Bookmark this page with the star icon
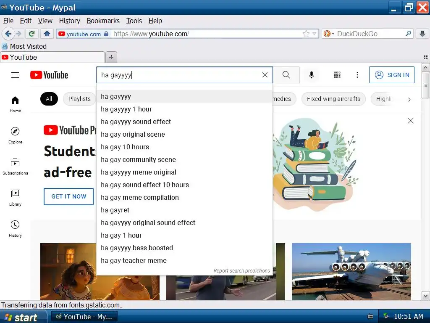The image size is (430, 323). click(x=306, y=34)
